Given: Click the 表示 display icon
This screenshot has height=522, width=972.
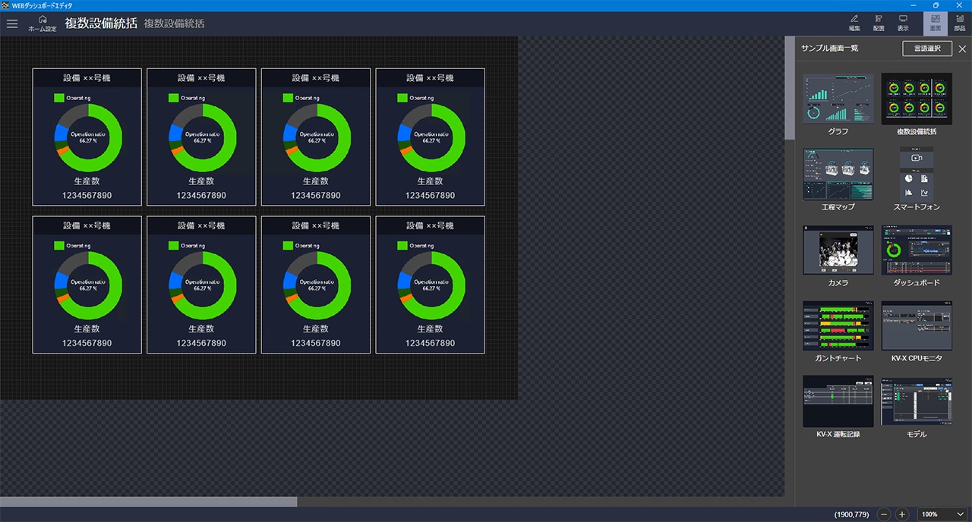Looking at the screenshot, I should (x=903, y=23).
